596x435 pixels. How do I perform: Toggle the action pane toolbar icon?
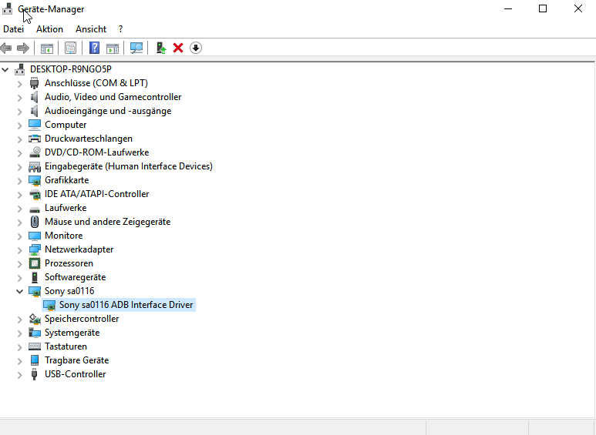tap(113, 49)
